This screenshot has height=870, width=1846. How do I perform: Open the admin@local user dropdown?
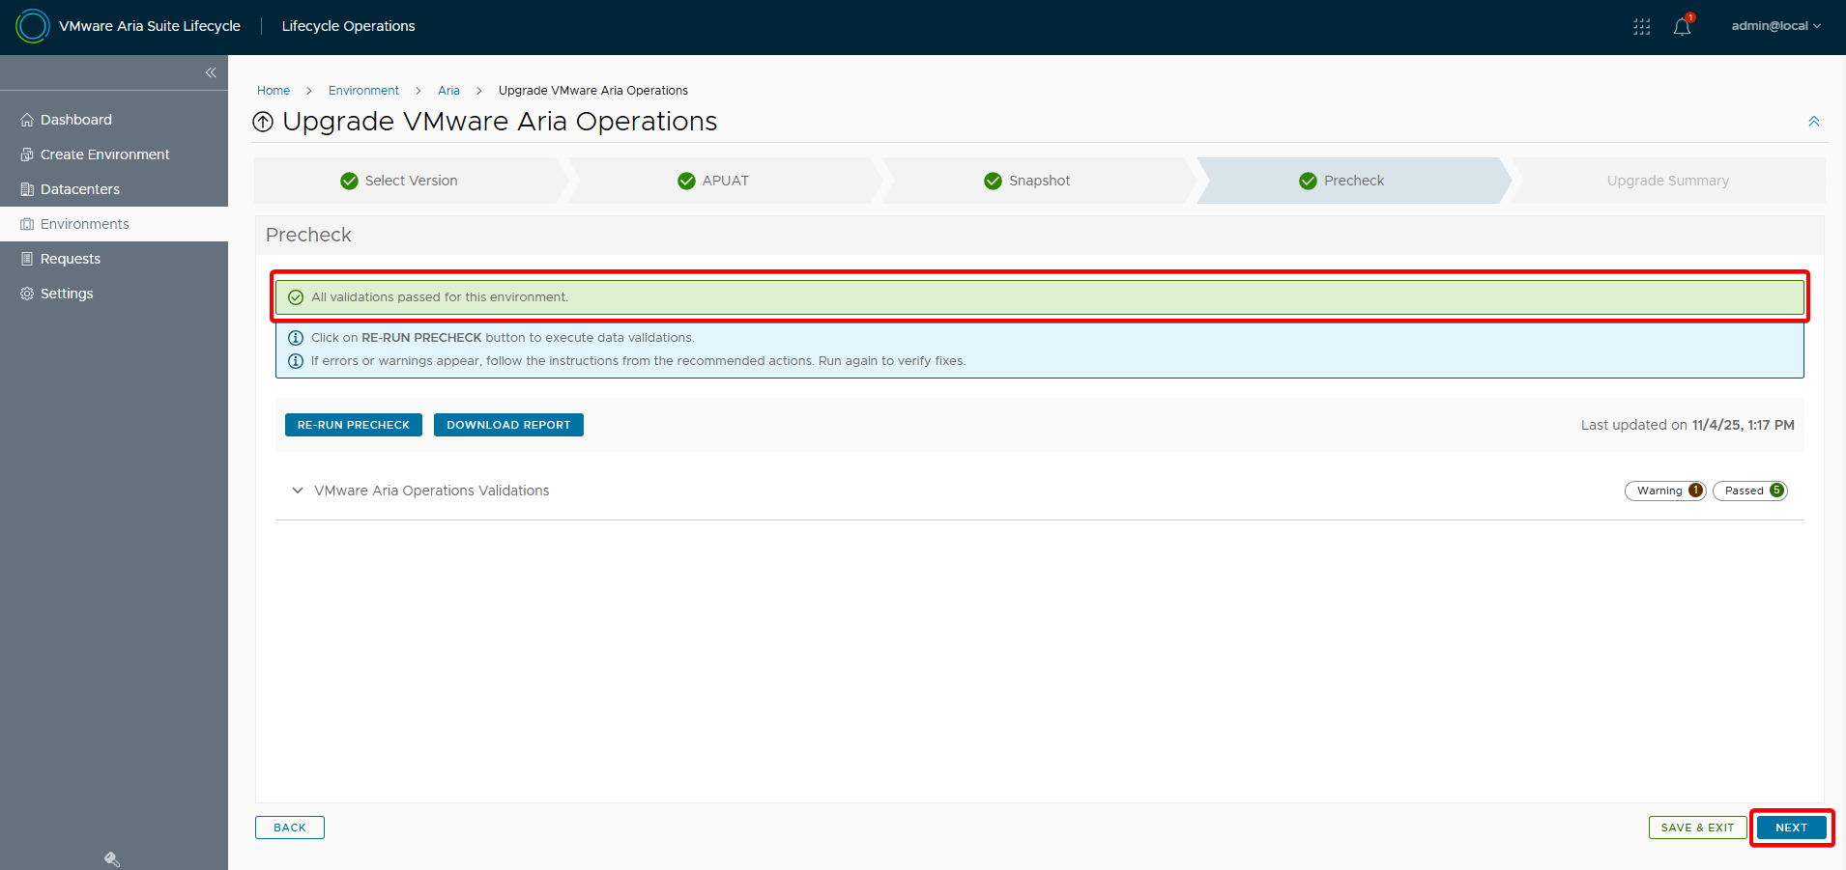(1775, 26)
